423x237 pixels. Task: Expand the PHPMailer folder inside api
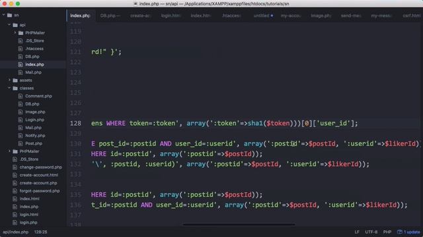pyautogui.click(x=15, y=33)
